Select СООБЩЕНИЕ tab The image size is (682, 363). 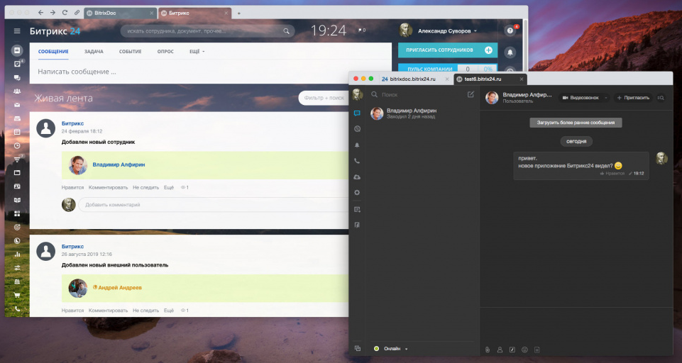click(53, 51)
